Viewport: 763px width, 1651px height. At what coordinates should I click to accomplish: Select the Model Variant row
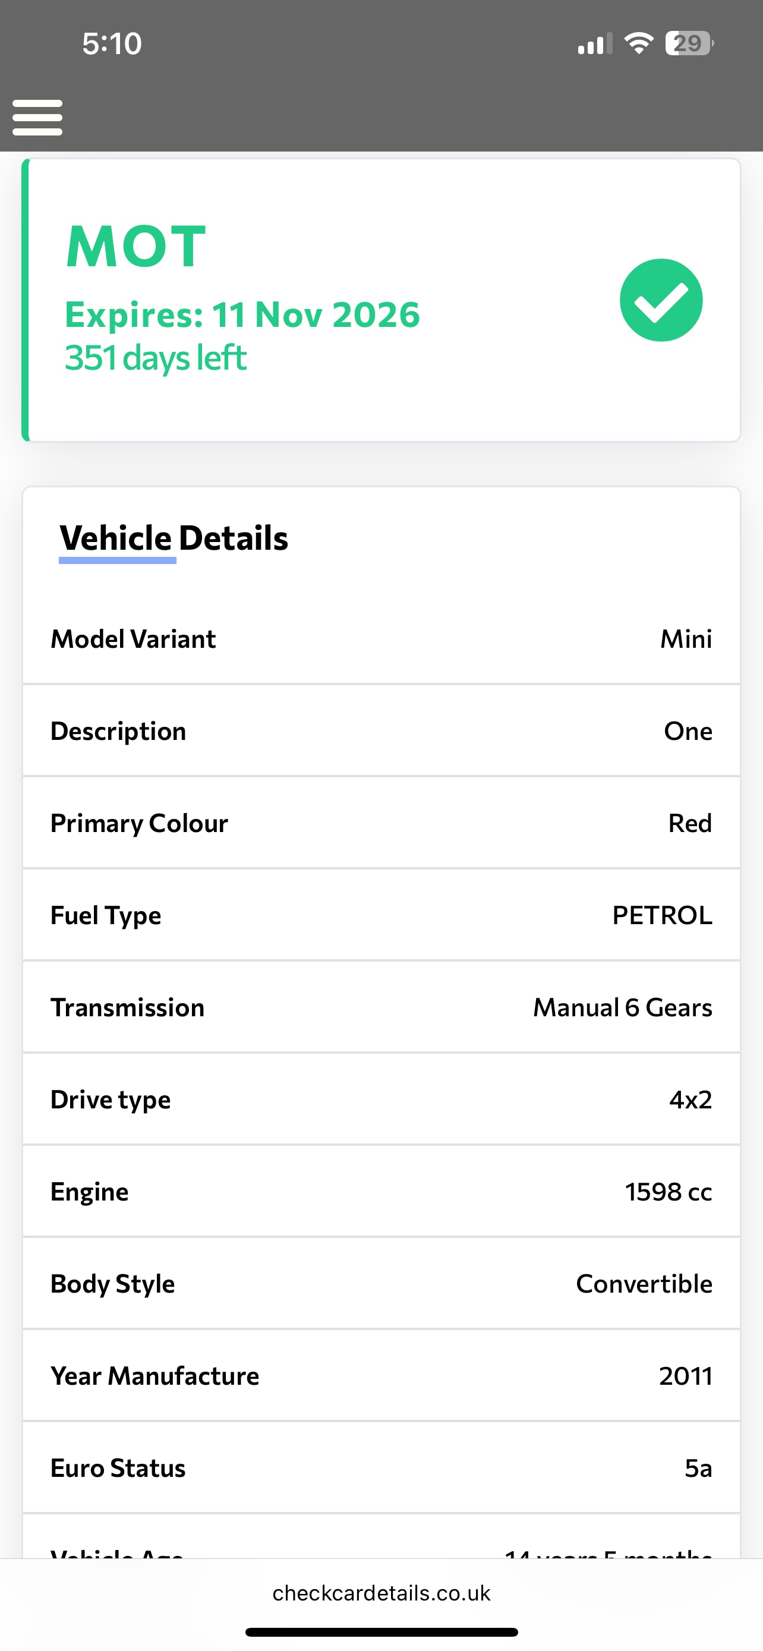coord(381,639)
